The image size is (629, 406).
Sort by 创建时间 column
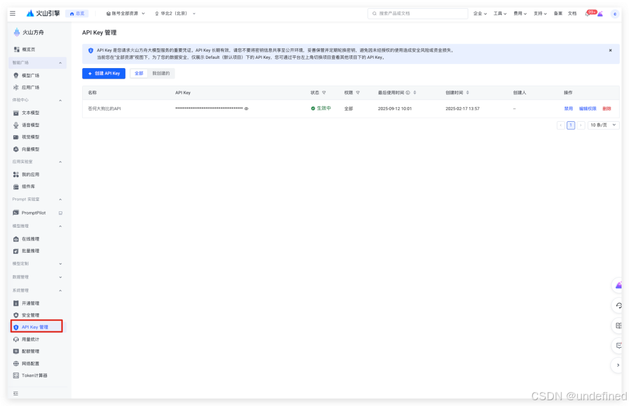click(468, 93)
